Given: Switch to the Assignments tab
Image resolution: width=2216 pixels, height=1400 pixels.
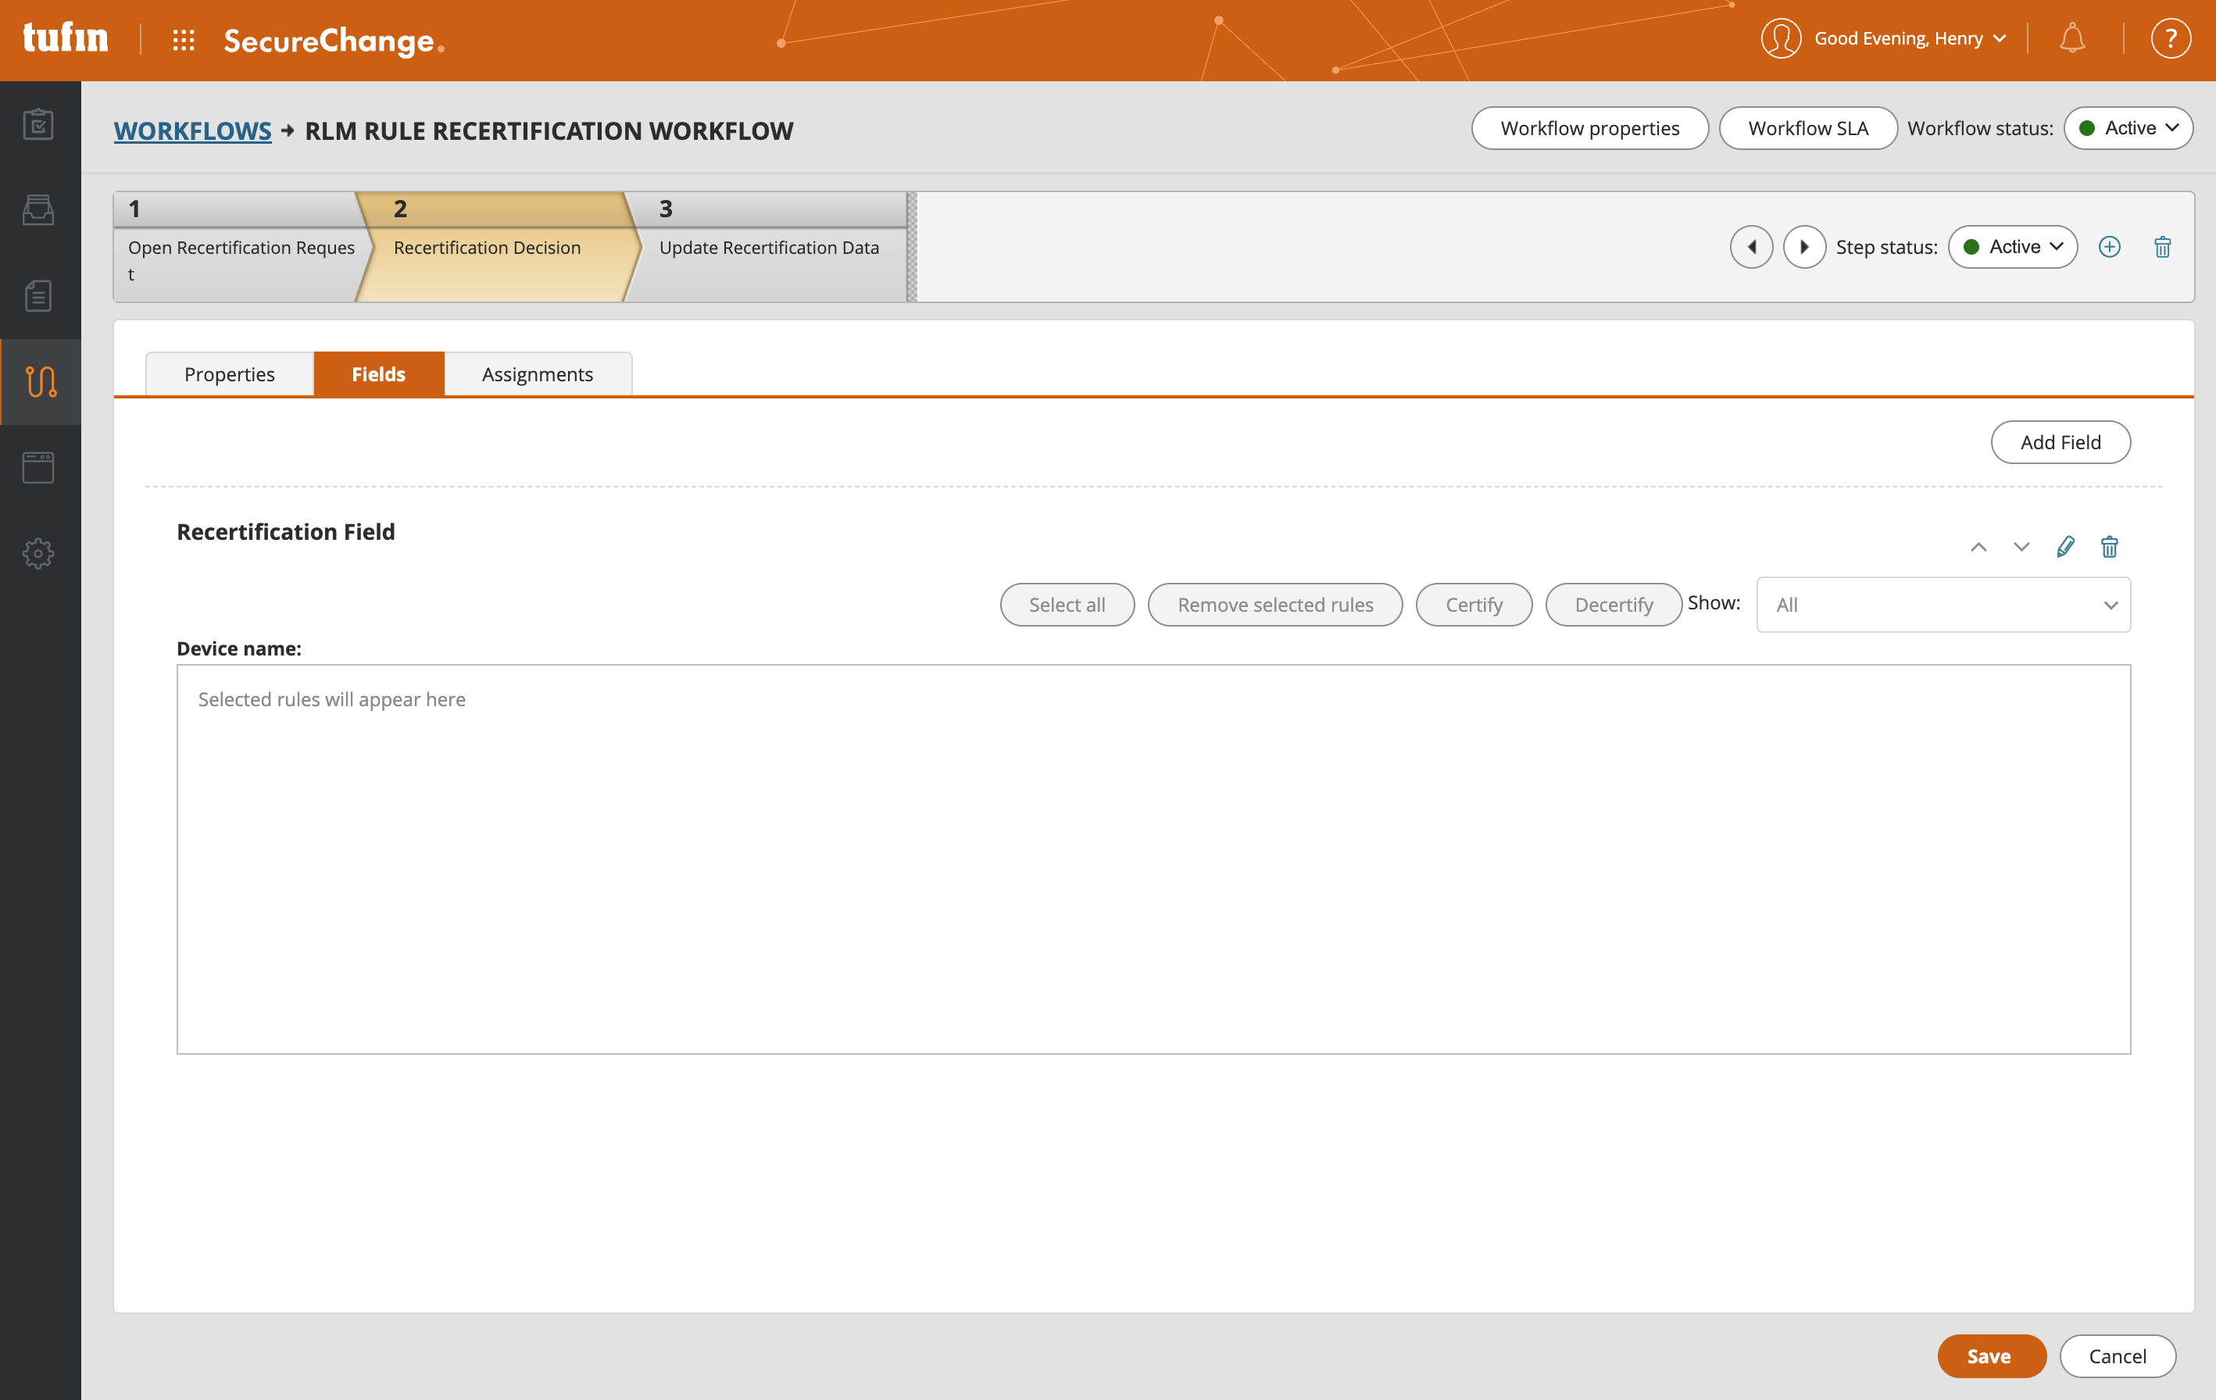Looking at the screenshot, I should 538,373.
